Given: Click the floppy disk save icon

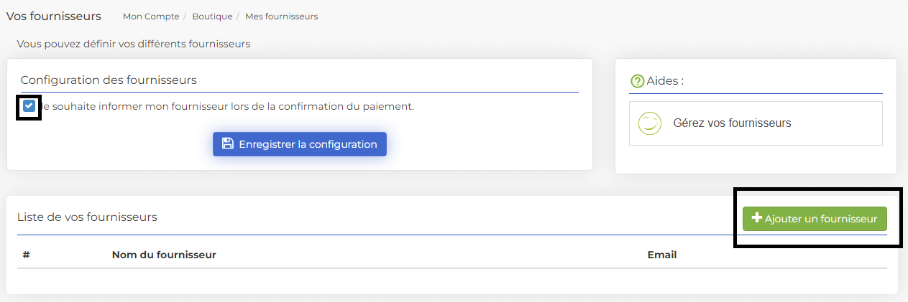Looking at the screenshot, I should tap(227, 143).
